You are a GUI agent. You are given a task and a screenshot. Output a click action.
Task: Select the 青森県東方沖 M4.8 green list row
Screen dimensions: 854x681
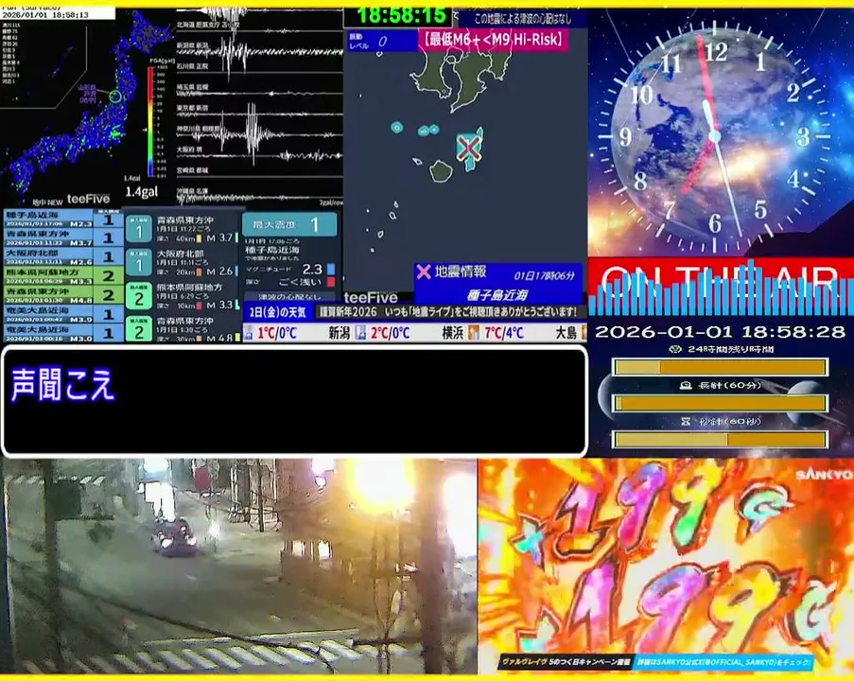[x=63, y=295]
